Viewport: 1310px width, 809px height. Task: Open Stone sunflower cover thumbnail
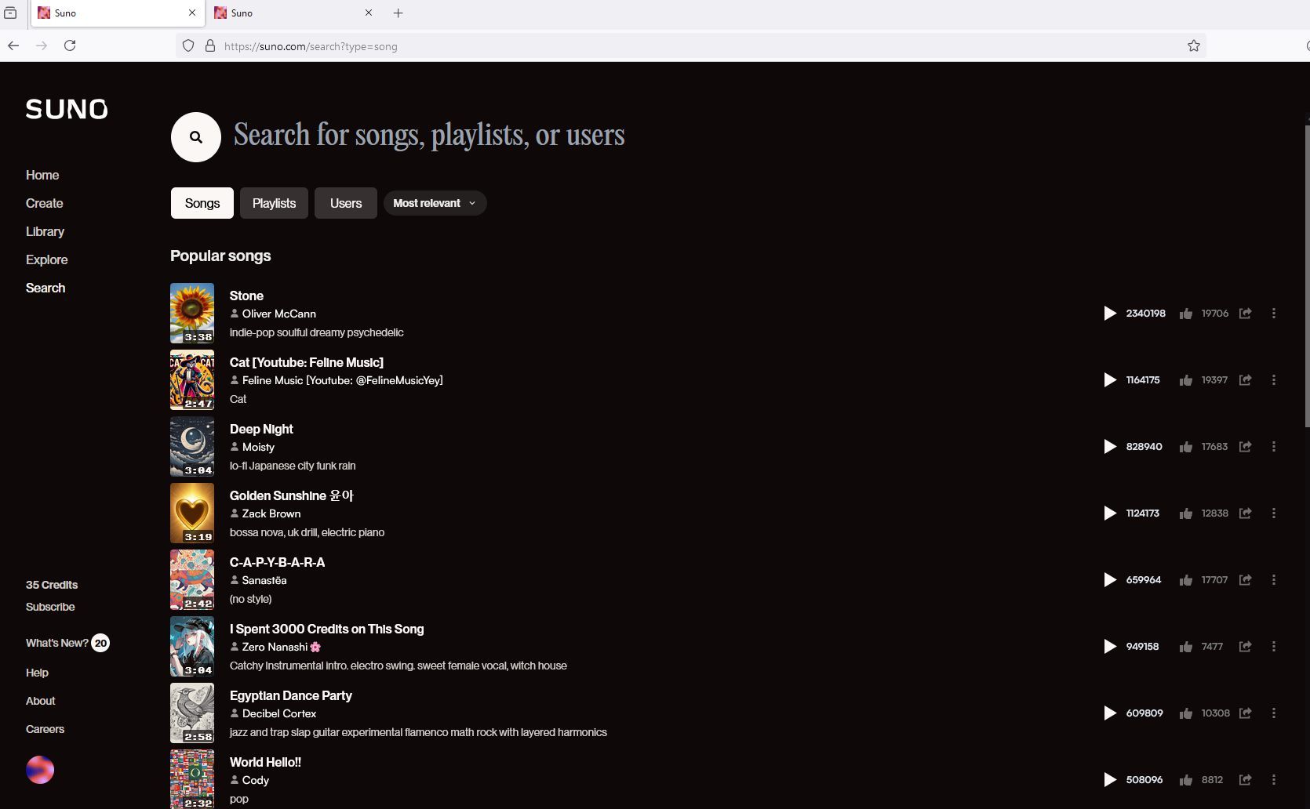[192, 313]
